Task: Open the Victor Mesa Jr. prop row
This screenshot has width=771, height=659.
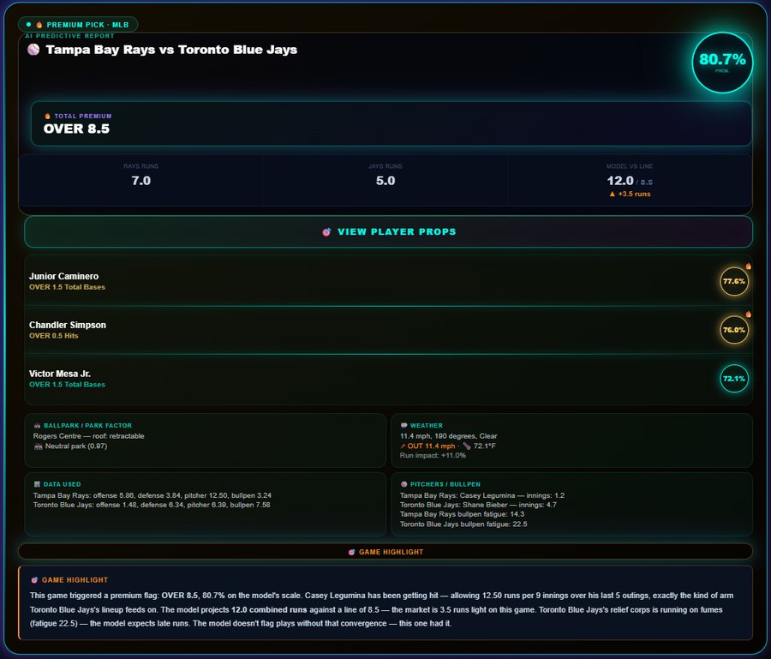Action: pyautogui.click(x=388, y=379)
